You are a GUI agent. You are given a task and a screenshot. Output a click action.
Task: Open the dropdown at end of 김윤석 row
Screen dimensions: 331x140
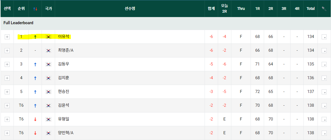click(x=324, y=106)
